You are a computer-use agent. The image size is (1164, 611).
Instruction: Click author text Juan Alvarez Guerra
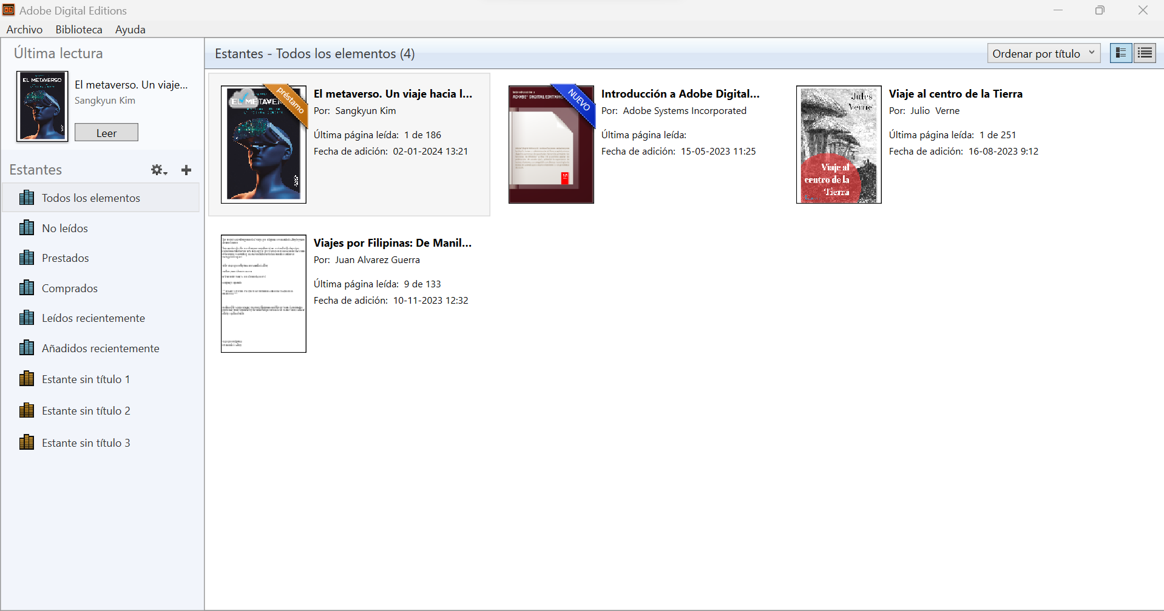point(377,259)
